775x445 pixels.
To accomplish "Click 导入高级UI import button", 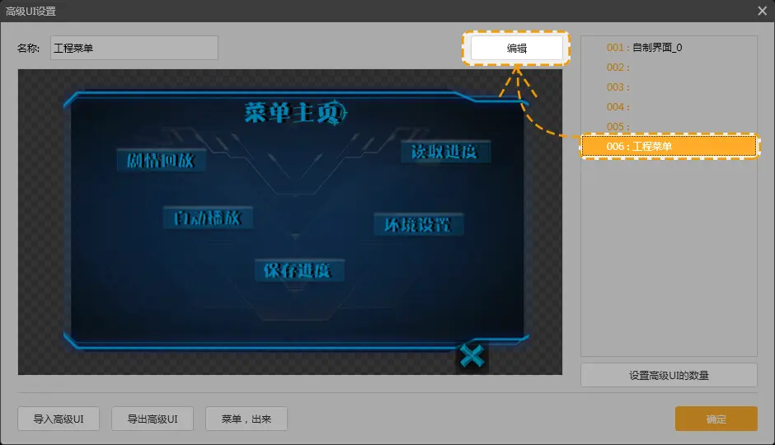I will [x=59, y=419].
